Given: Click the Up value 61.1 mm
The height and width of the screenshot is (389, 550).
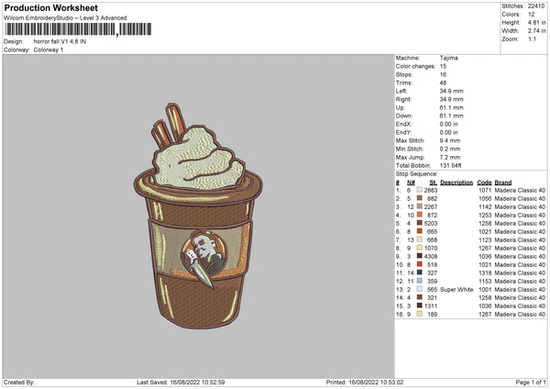Looking at the screenshot, I should click(x=451, y=107).
